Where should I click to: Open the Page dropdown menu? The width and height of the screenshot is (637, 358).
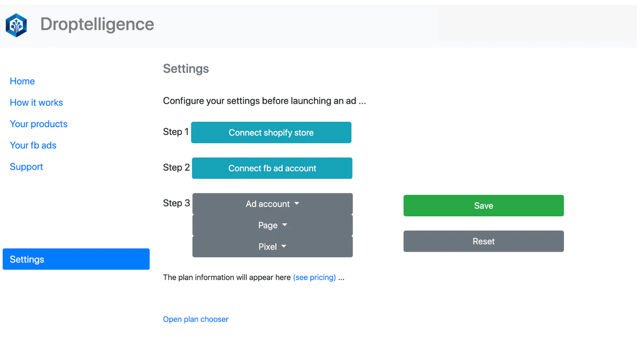(272, 226)
